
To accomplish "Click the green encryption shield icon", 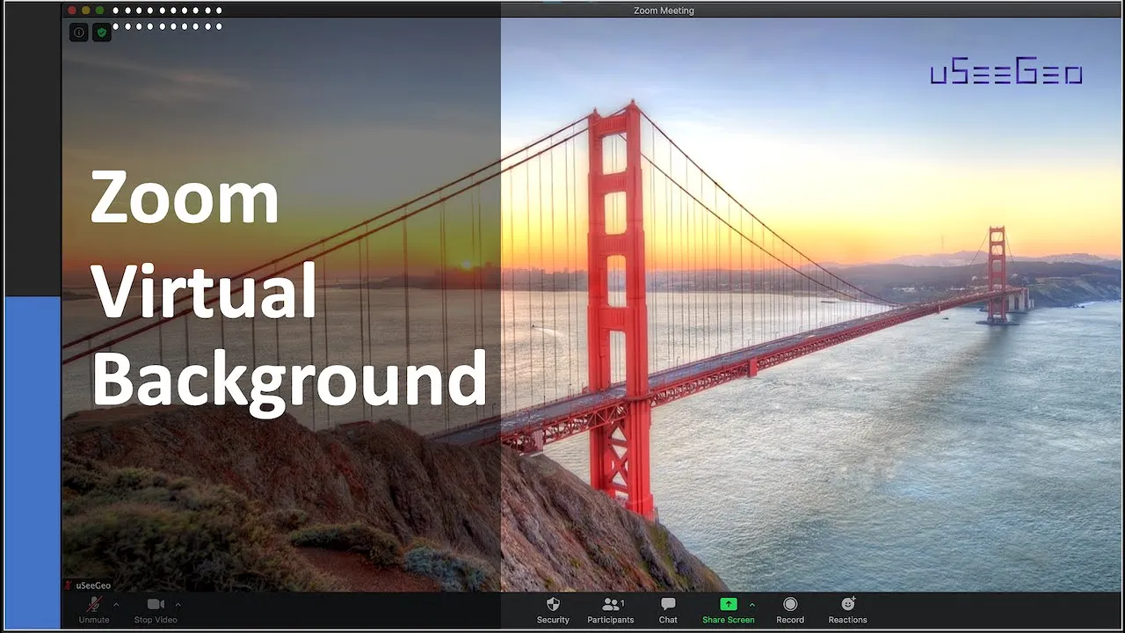I will [102, 33].
